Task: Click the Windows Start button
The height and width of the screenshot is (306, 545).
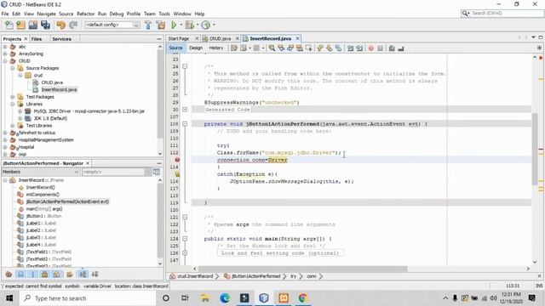Action: click(9, 298)
